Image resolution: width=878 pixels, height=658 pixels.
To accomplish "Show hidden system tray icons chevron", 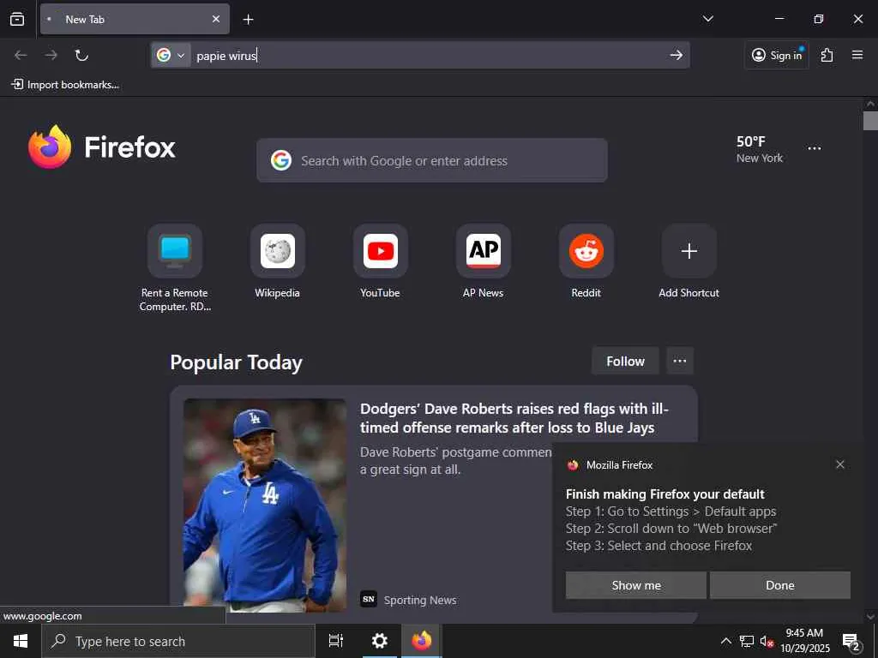I will click(725, 641).
